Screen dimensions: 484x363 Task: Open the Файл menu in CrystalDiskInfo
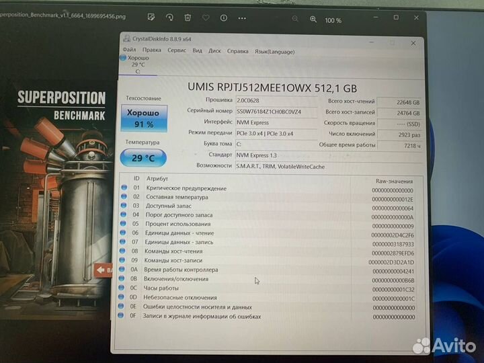tap(129, 49)
